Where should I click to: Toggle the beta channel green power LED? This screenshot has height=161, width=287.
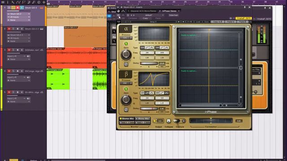(126, 89)
